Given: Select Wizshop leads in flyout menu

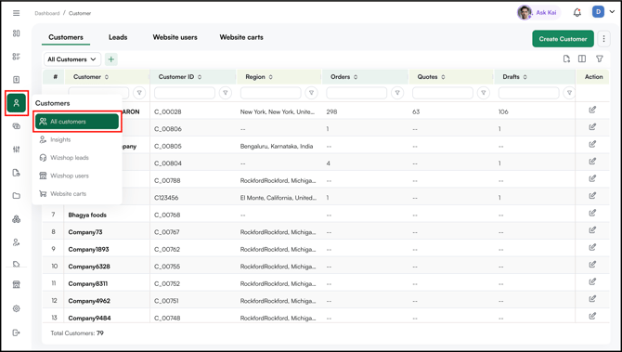Looking at the screenshot, I should click(x=70, y=158).
